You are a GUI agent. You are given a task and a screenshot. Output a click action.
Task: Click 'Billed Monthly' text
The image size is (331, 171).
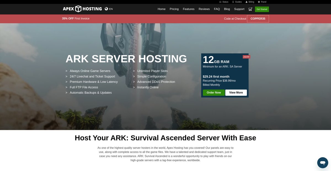pyautogui.click(x=211, y=85)
